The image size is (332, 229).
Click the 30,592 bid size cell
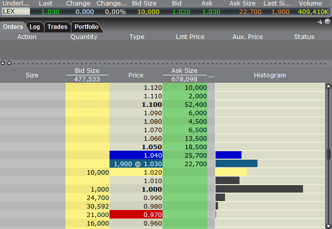click(x=87, y=206)
